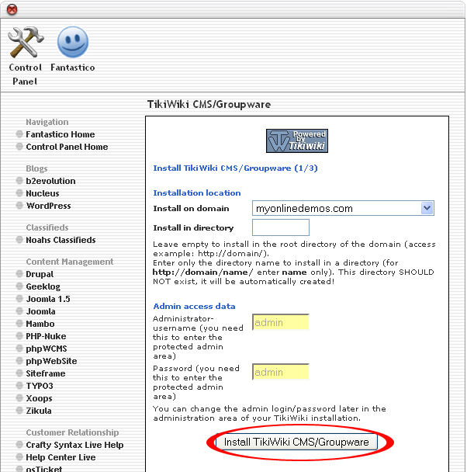The width and height of the screenshot is (467, 472).
Task: Select phpWCMS
Action: click(47, 349)
